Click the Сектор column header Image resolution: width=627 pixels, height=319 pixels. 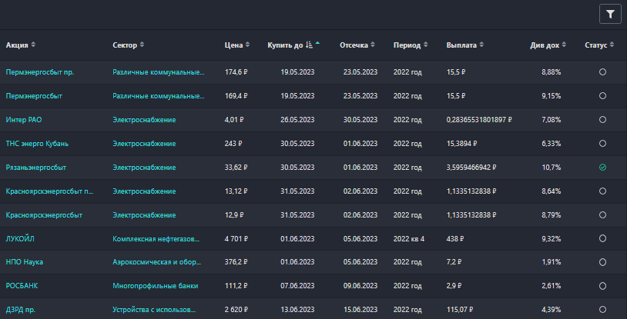(x=125, y=45)
